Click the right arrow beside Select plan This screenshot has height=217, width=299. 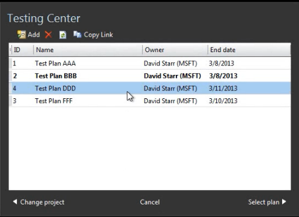coord(284,202)
